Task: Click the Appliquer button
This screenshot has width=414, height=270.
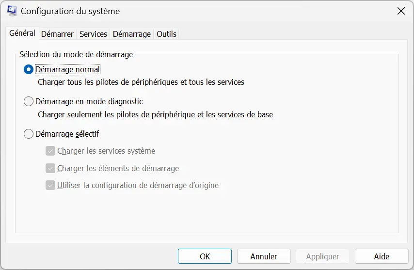Action: click(323, 256)
